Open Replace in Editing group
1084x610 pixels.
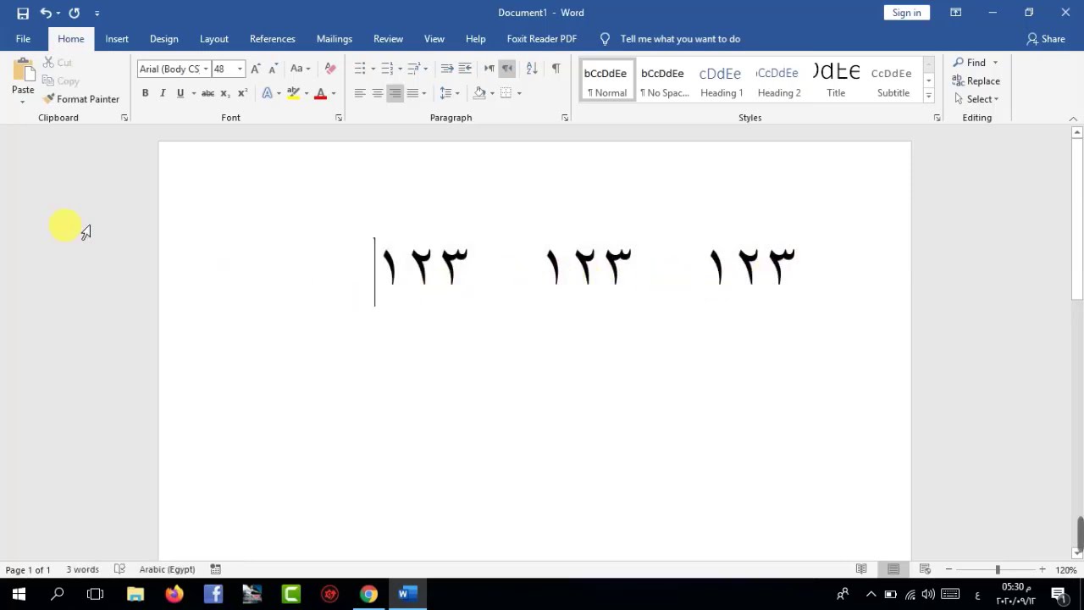[976, 81]
